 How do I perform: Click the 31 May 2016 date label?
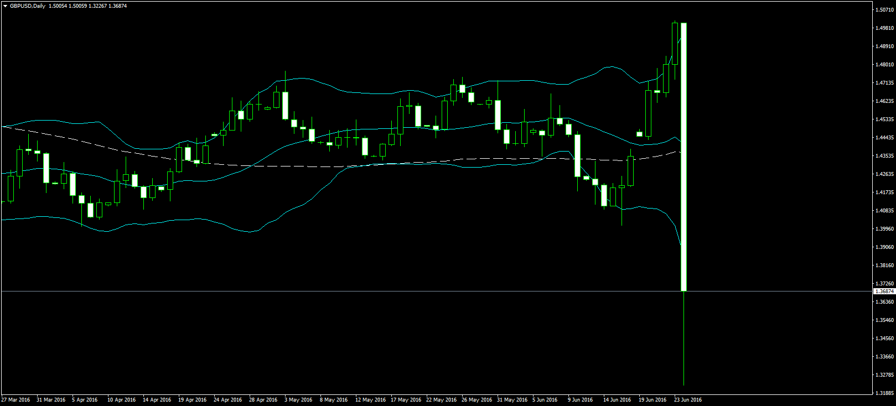point(512,400)
